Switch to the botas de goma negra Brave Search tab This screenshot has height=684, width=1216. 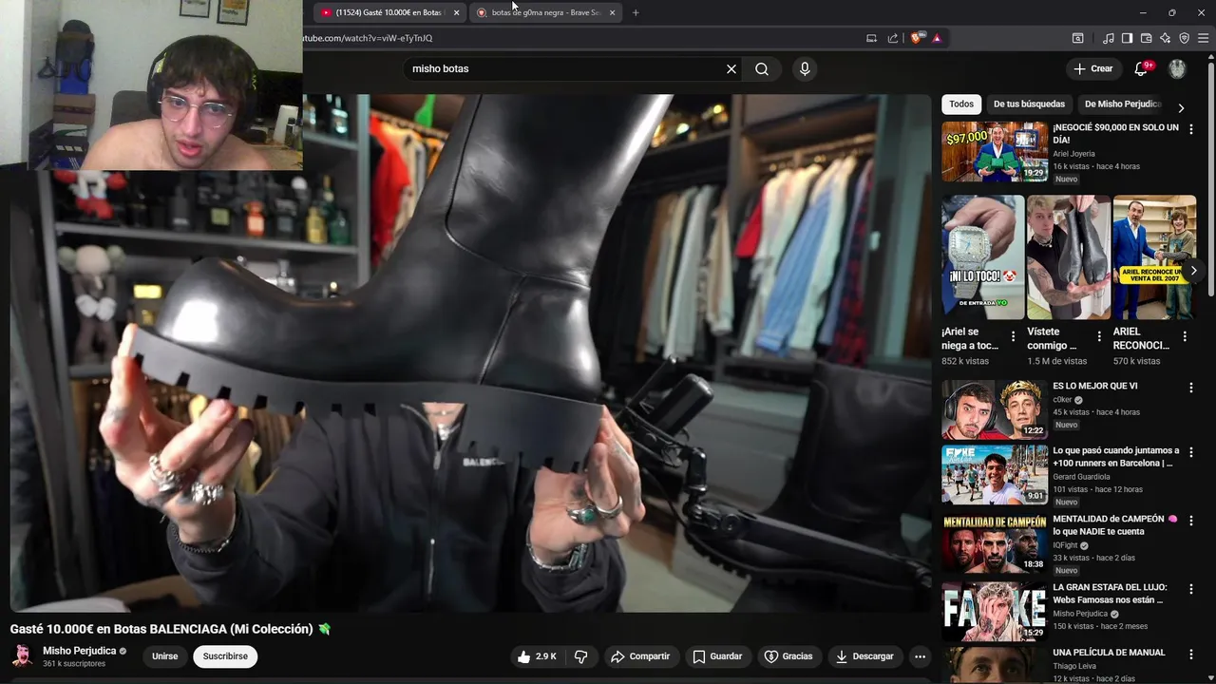click(543, 12)
